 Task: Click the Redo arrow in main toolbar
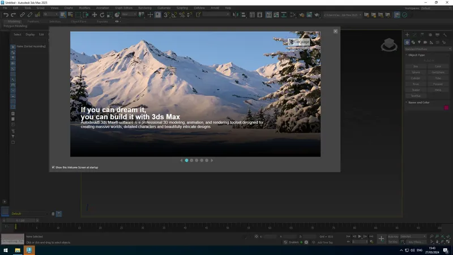tap(13, 15)
